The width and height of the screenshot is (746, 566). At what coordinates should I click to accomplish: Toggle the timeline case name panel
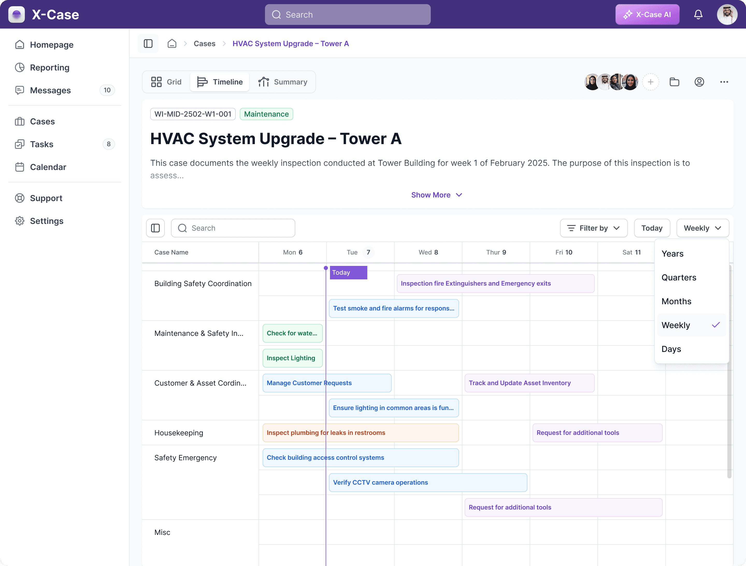[155, 228]
